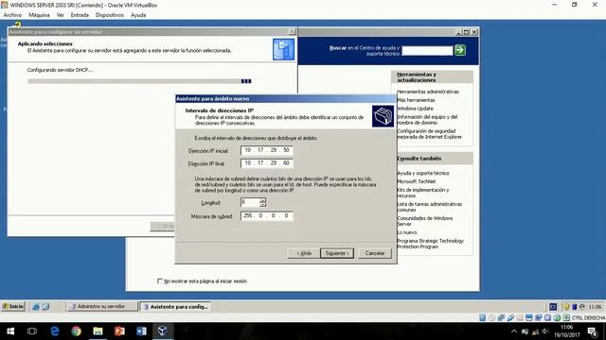This screenshot has height=340, width=606.
Task: Click the host volume speaker icon
Action: point(545,331)
